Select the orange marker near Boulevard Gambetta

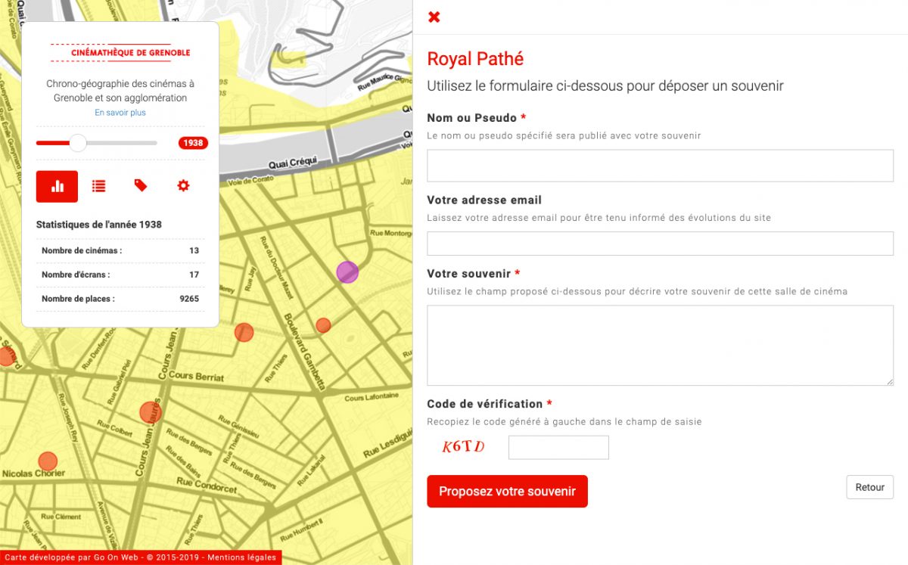pyautogui.click(x=323, y=325)
